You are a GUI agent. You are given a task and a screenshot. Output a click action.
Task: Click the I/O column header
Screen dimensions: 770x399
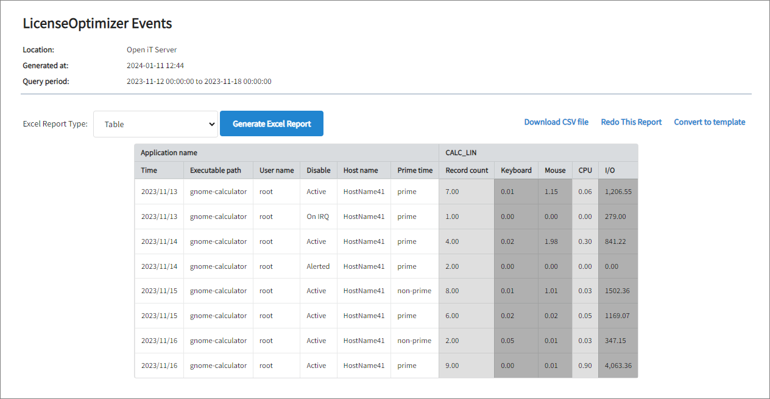(608, 170)
